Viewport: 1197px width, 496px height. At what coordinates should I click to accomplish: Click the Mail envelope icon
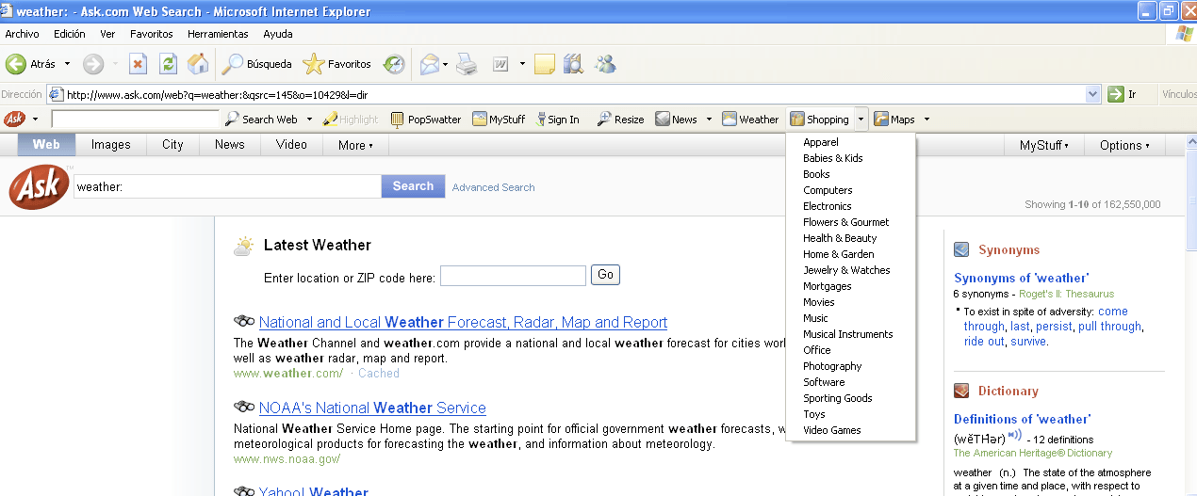click(x=430, y=64)
